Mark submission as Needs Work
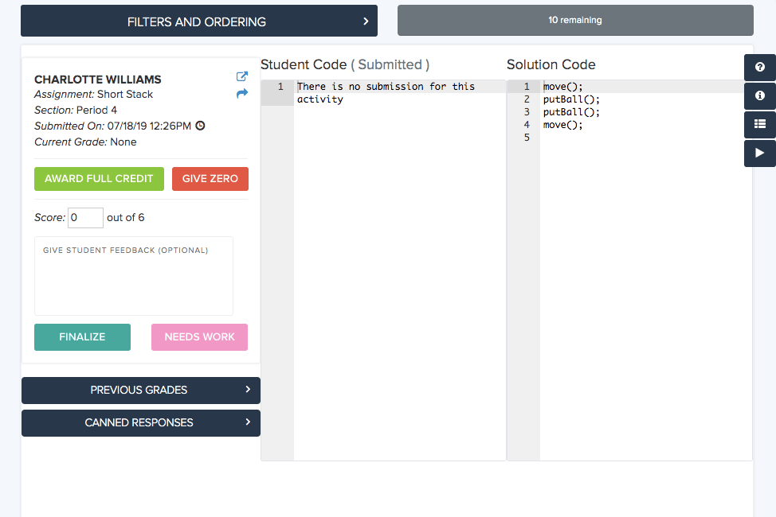Screen dimensions: 776x517 (199, 337)
